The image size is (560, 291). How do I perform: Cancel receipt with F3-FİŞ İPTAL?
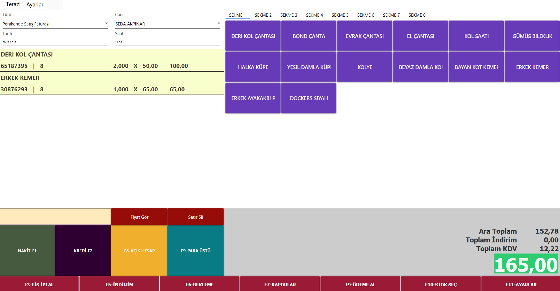click(x=39, y=284)
